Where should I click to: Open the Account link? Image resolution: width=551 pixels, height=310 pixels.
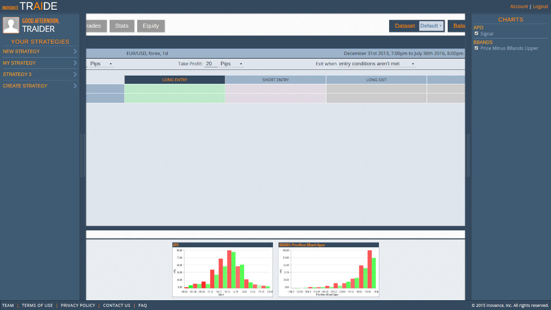point(519,6)
